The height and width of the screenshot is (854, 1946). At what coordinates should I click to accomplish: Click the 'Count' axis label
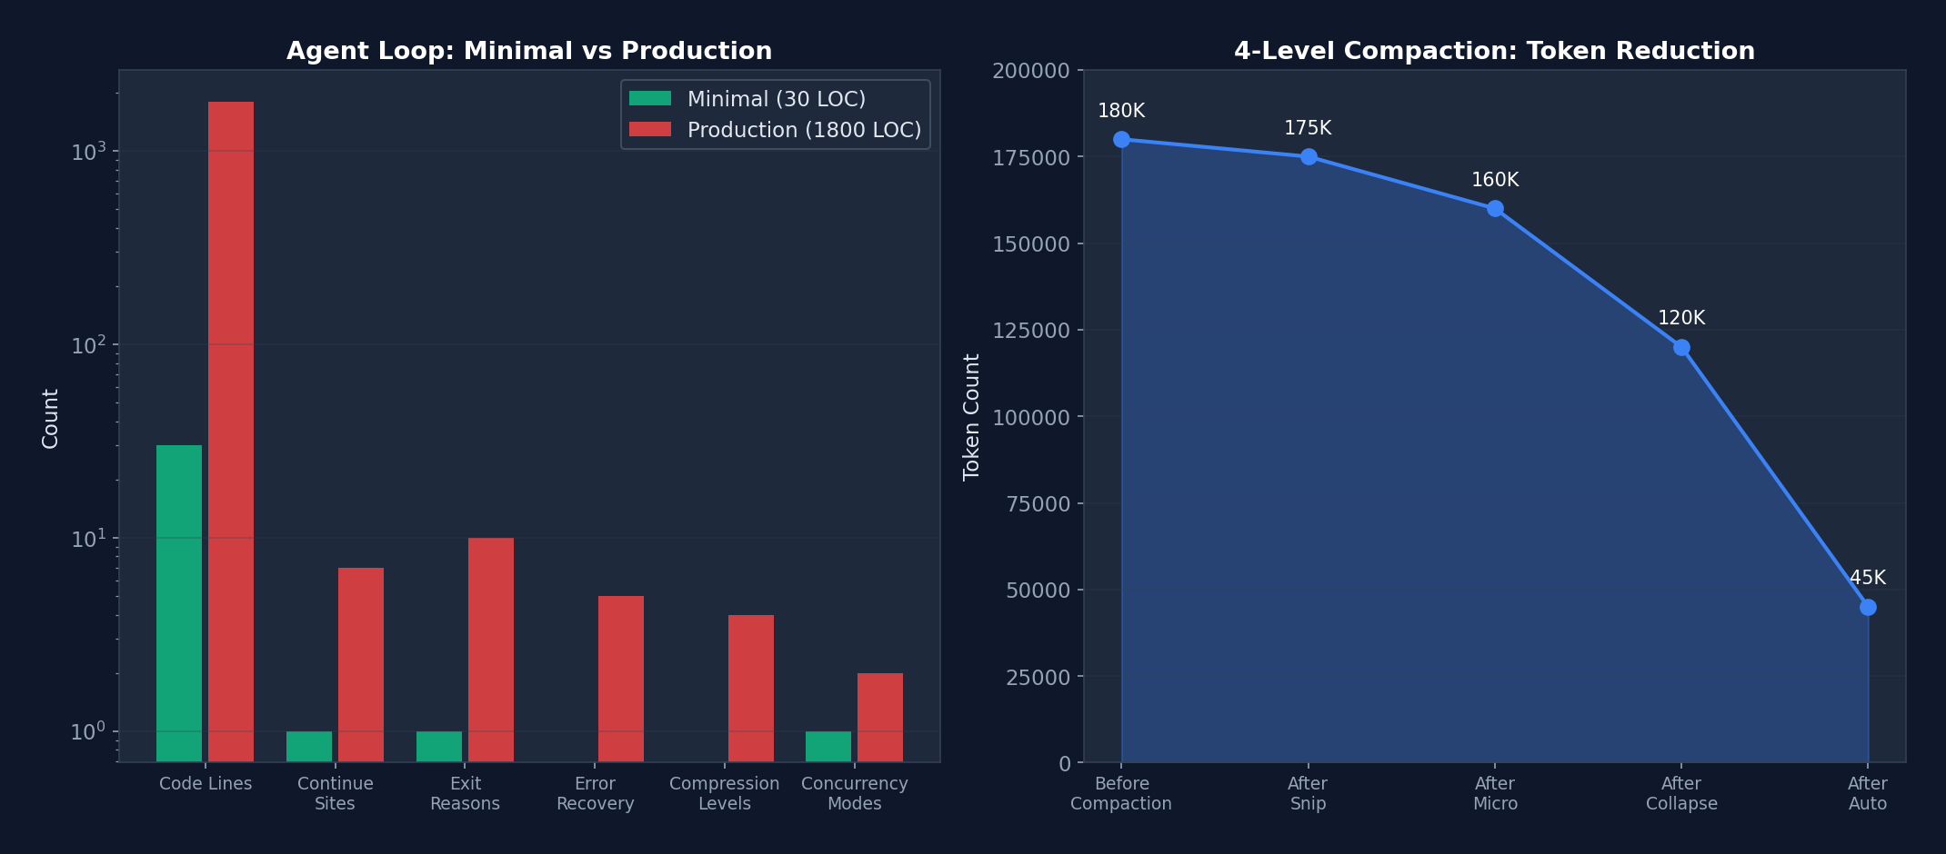tap(51, 418)
